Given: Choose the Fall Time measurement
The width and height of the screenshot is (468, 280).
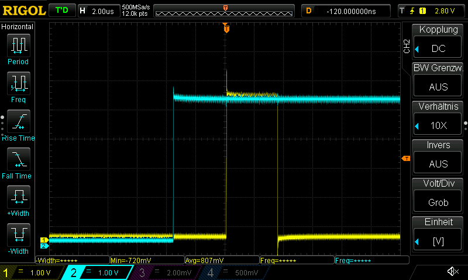Looking at the screenshot, I should (18, 162).
